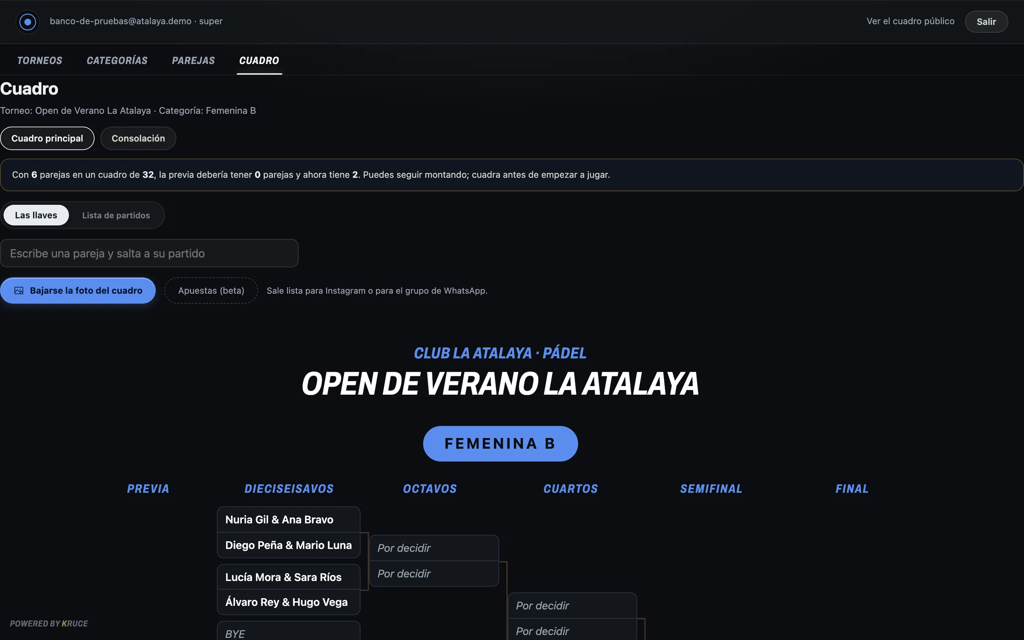Click the Octavos round heading
The image size is (1024, 640).
coord(430,489)
